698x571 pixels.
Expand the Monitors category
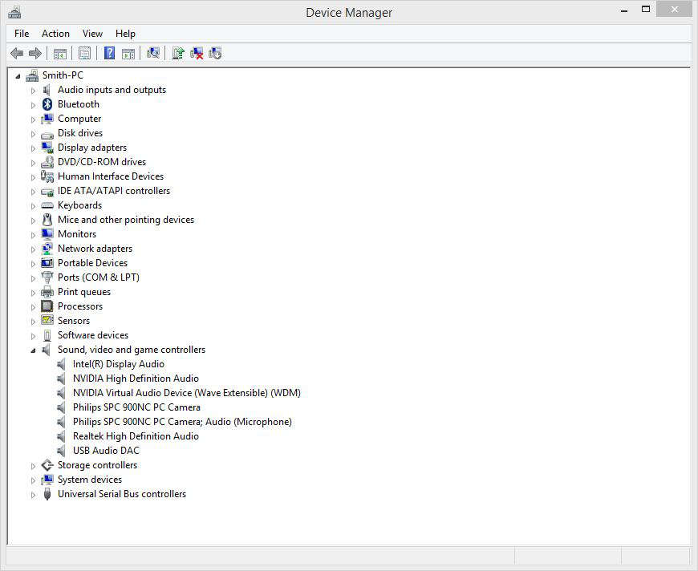click(33, 234)
